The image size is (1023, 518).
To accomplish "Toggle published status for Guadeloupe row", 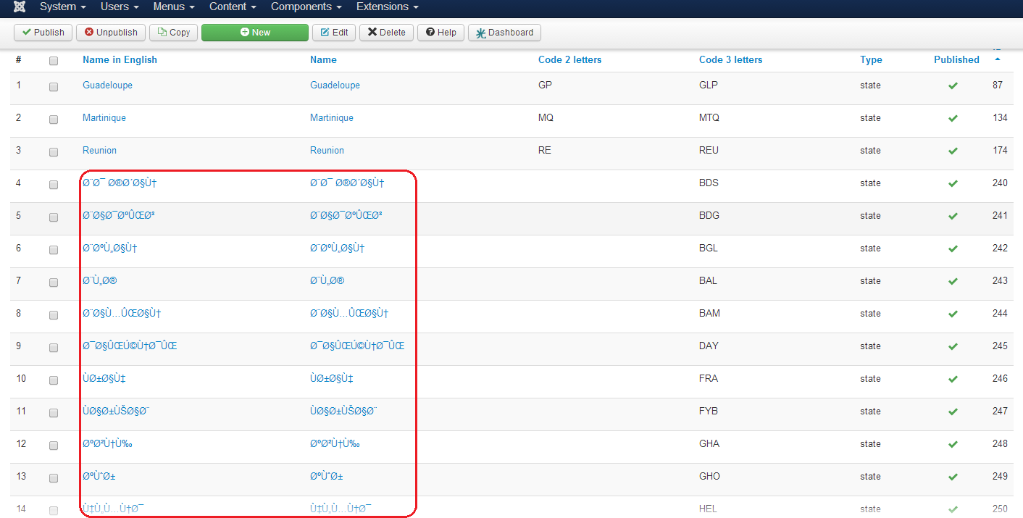I will (x=953, y=85).
